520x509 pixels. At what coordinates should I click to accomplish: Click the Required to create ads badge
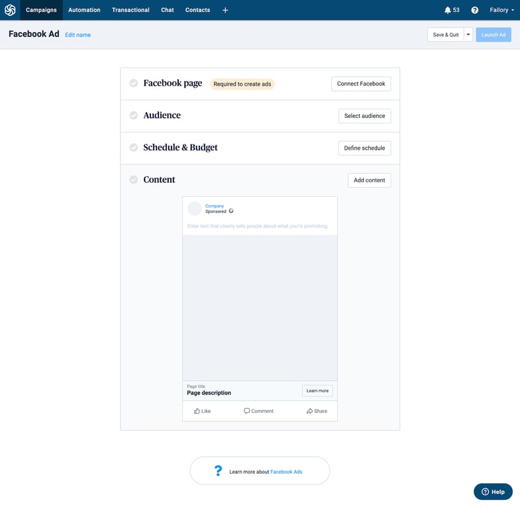pyautogui.click(x=242, y=84)
